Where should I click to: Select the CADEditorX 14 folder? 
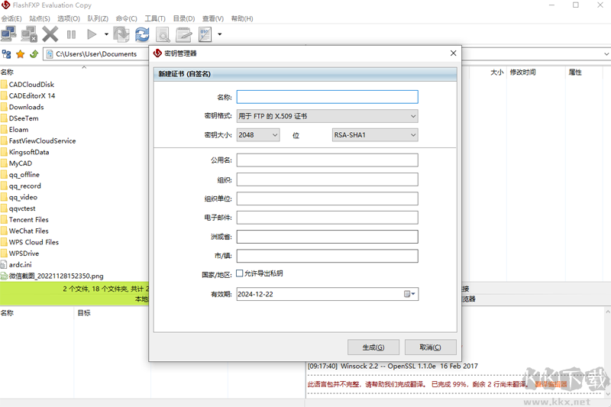[x=32, y=95]
